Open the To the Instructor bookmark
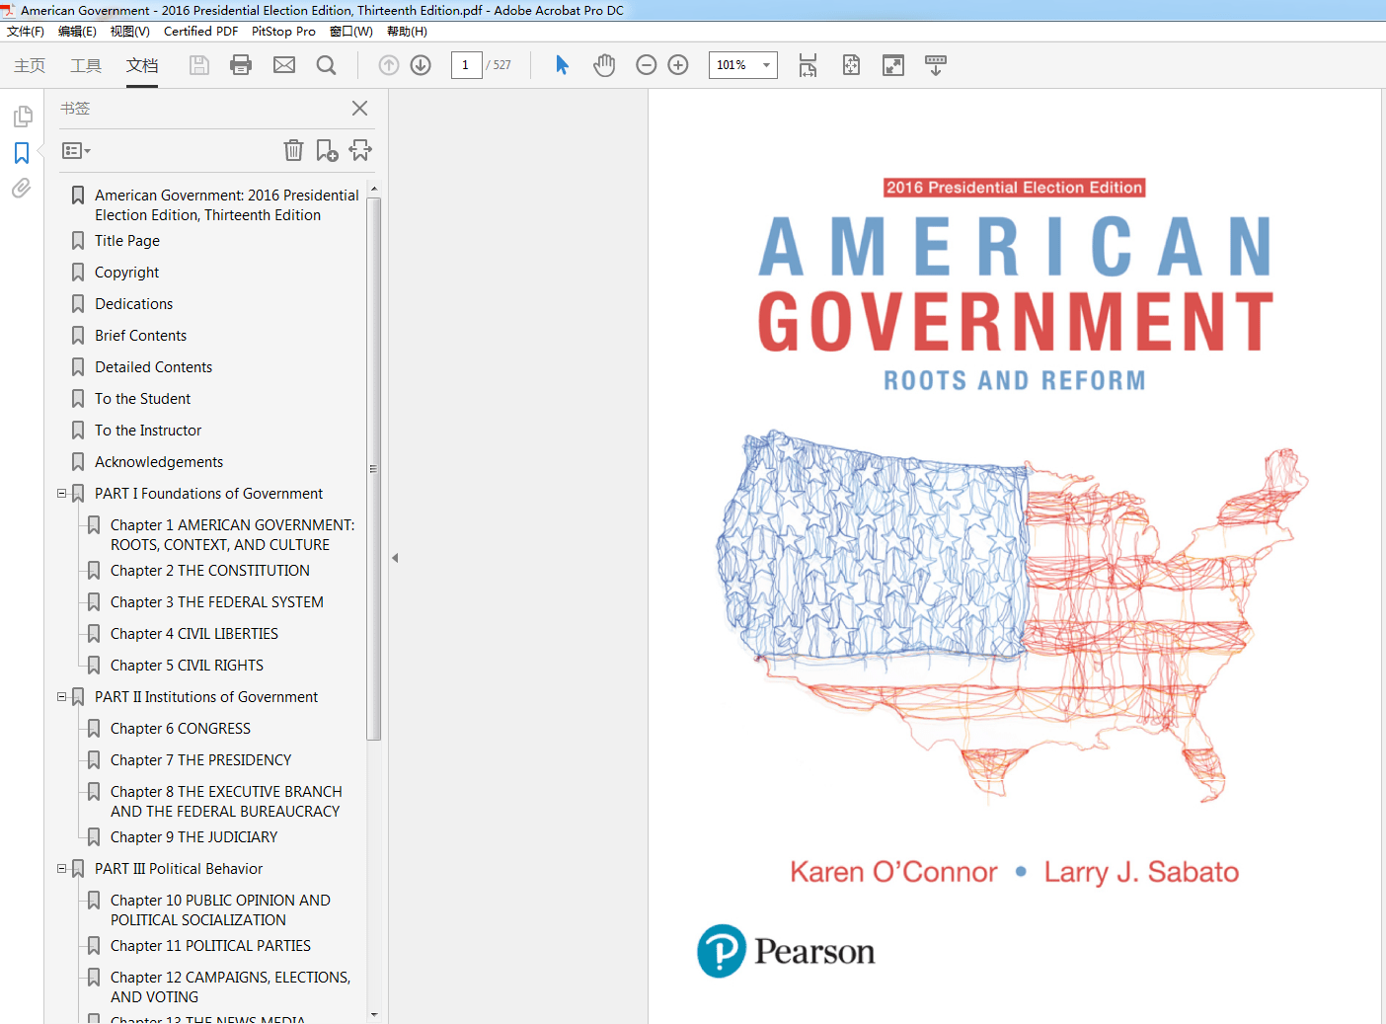The image size is (1386, 1024). tap(148, 431)
